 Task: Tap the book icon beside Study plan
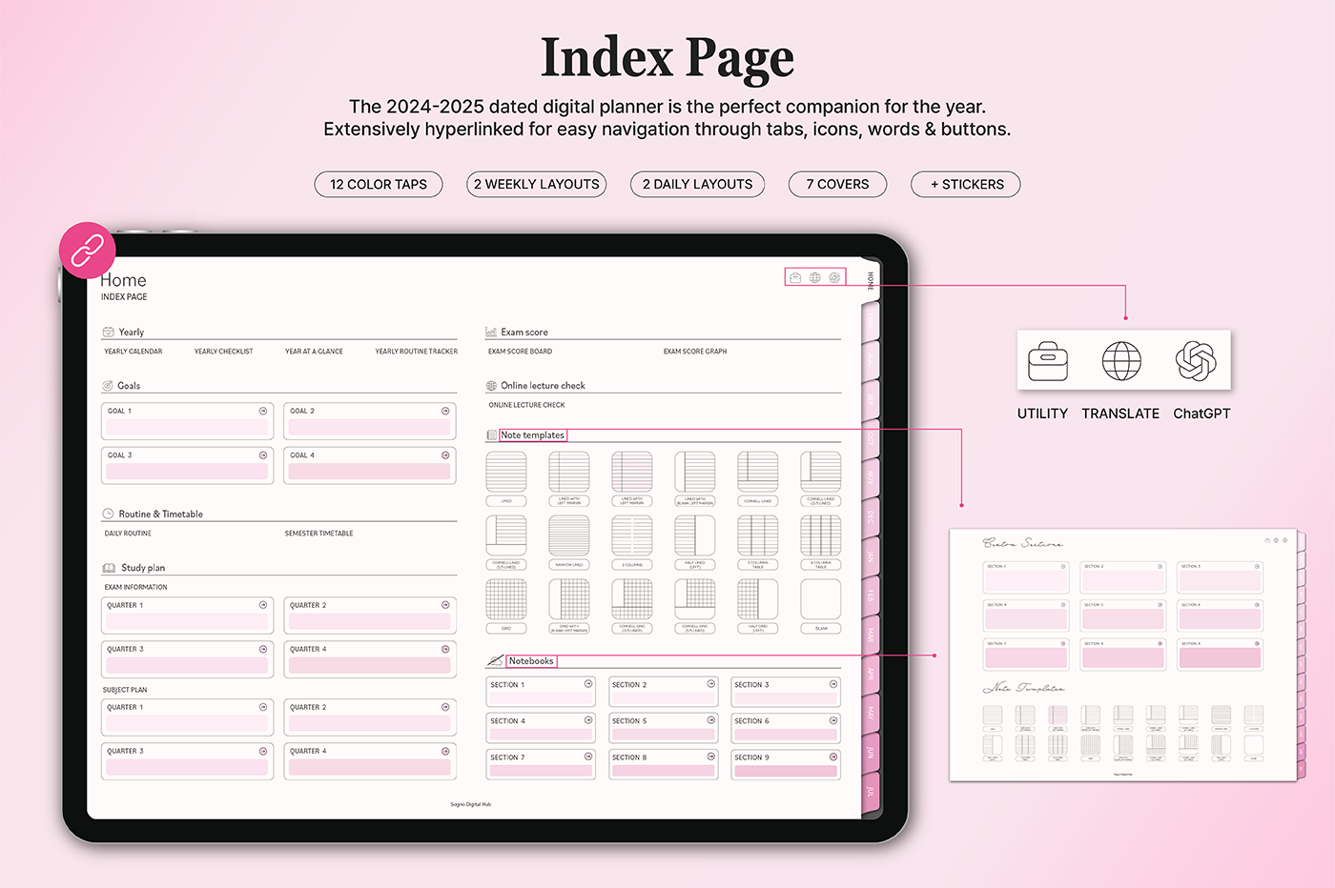pos(109,568)
